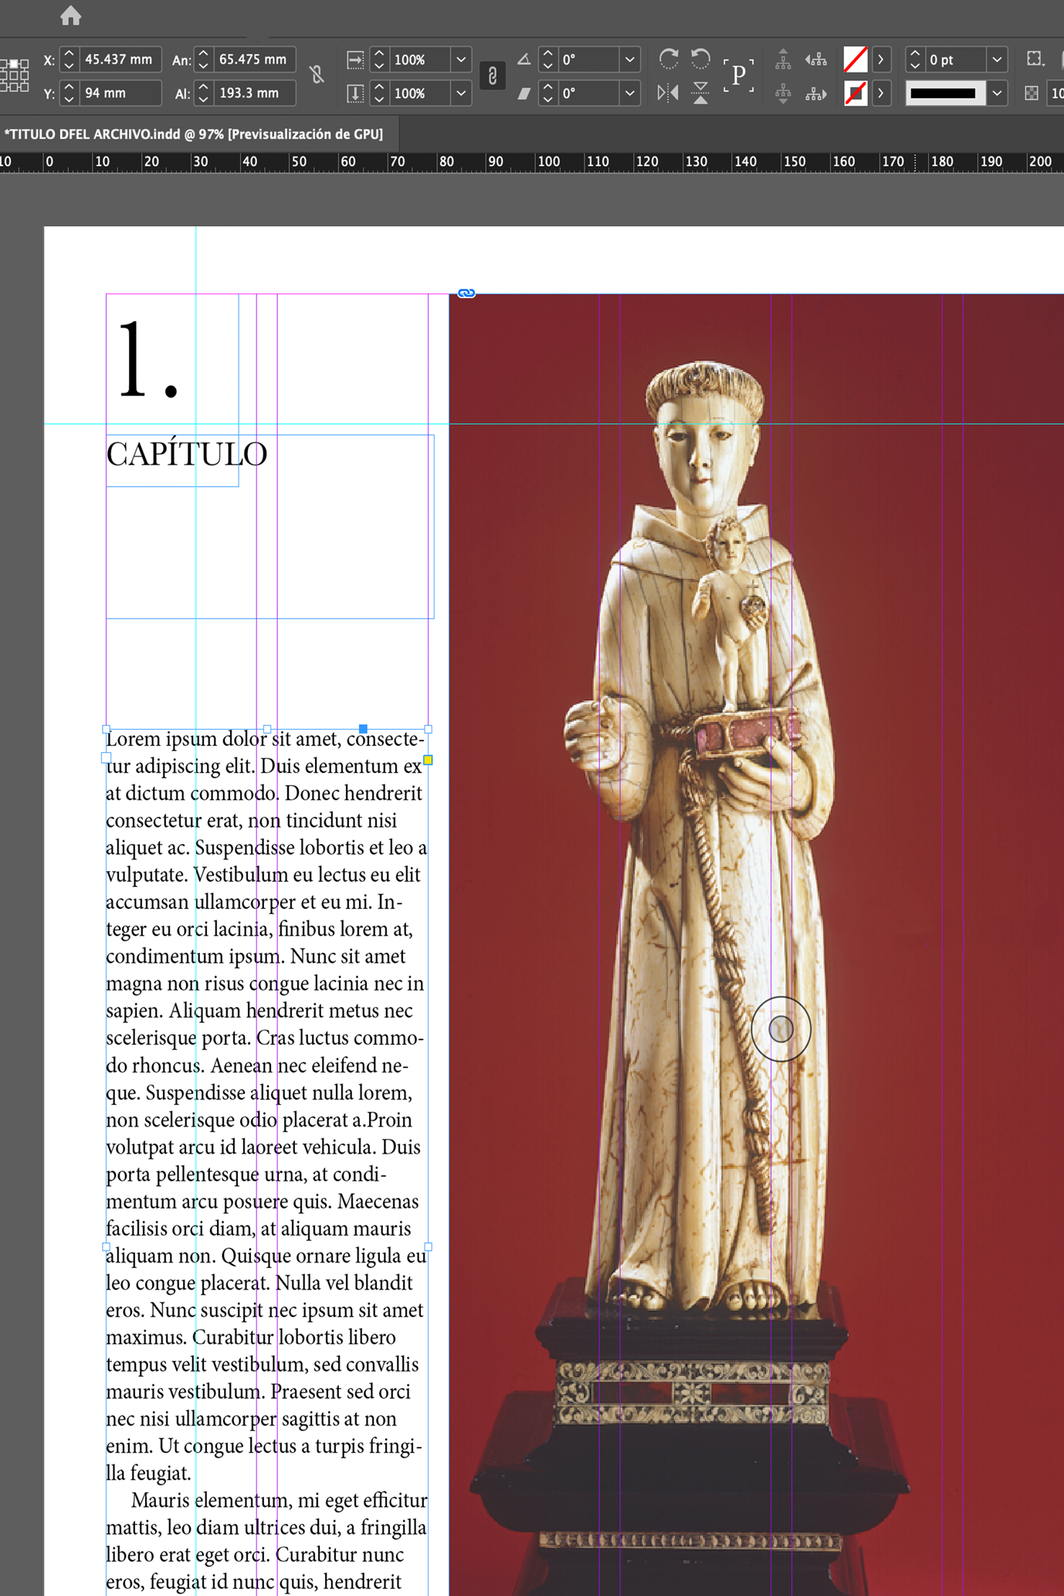Image resolution: width=1064 pixels, height=1596 pixels.
Task: Expand the stroke color options arrow
Action: pos(881,93)
